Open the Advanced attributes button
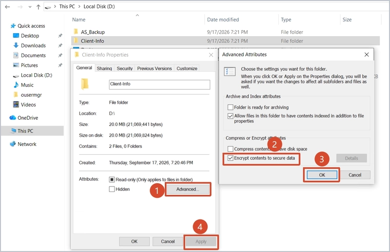Image resolution: width=390 pixels, height=252 pixels. 188,189
